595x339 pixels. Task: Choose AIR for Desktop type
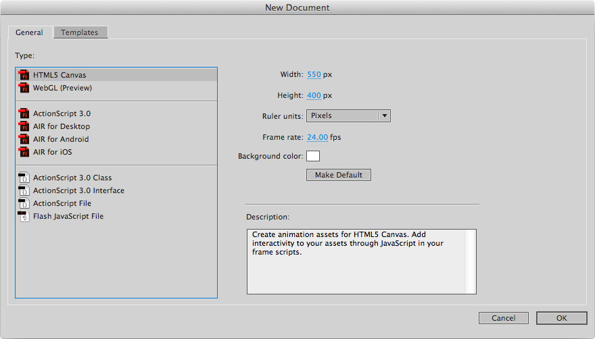116,126
